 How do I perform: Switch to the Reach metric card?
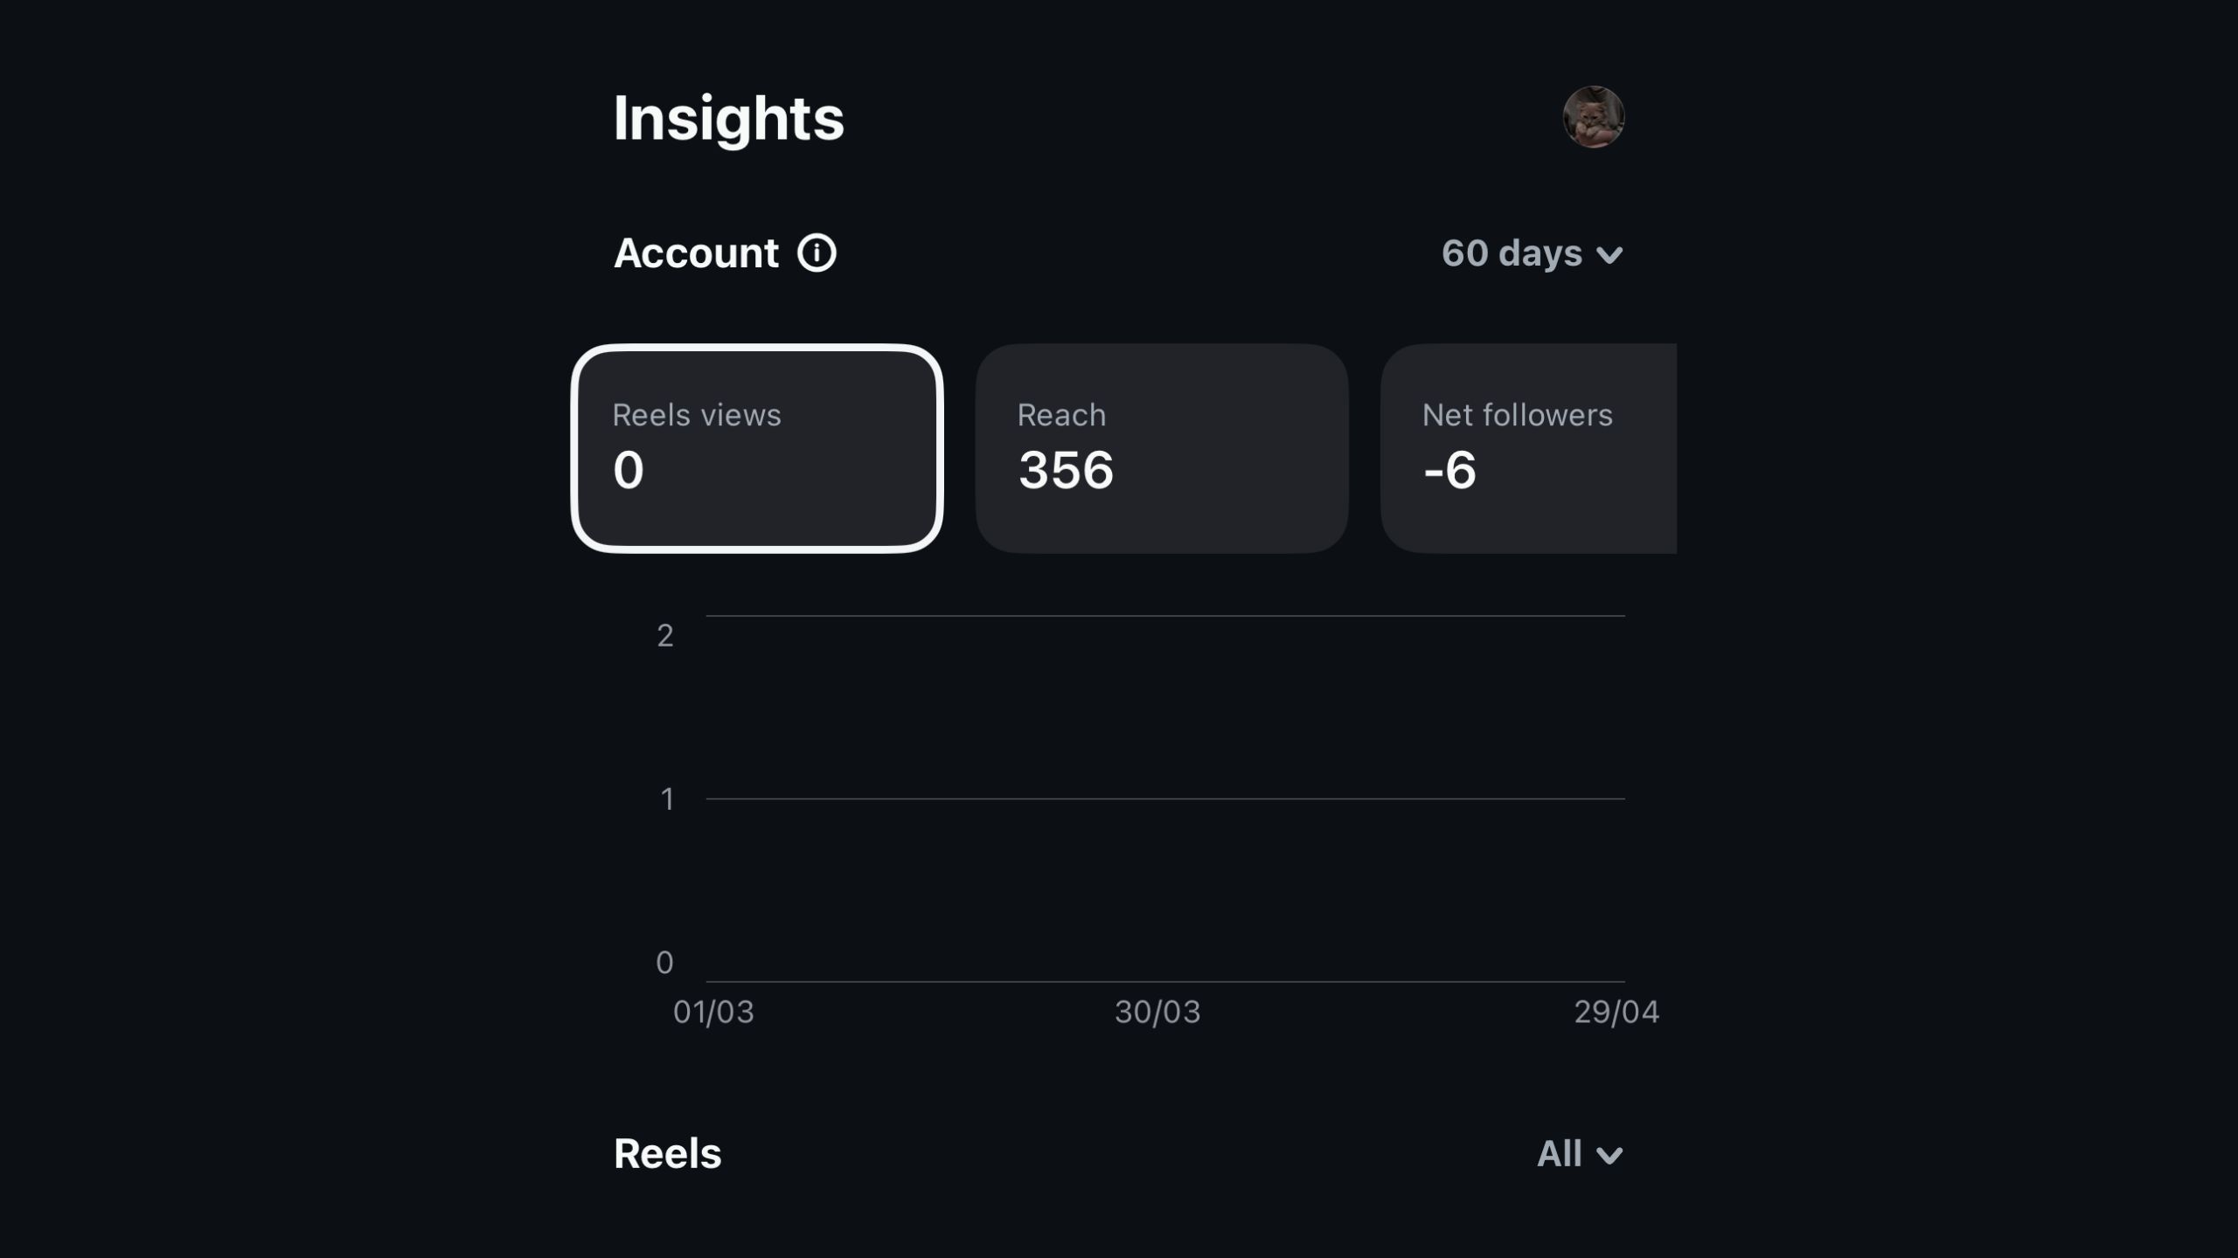click(1161, 448)
